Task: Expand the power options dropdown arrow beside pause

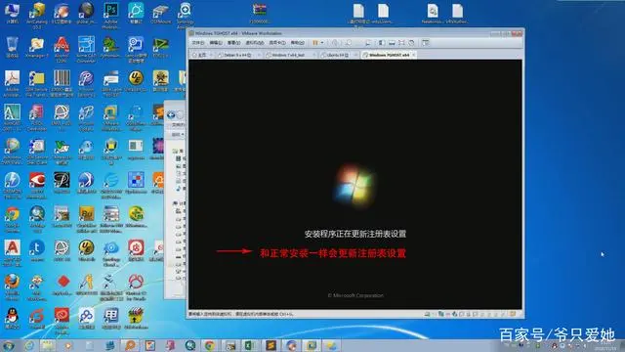Action: point(322,43)
